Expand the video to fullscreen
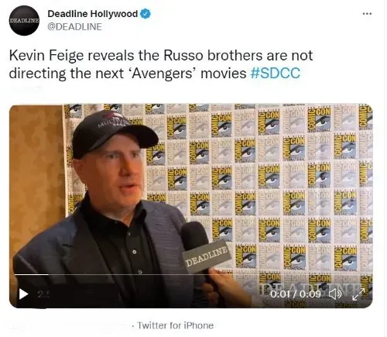The image size is (387, 337). click(358, 294)
